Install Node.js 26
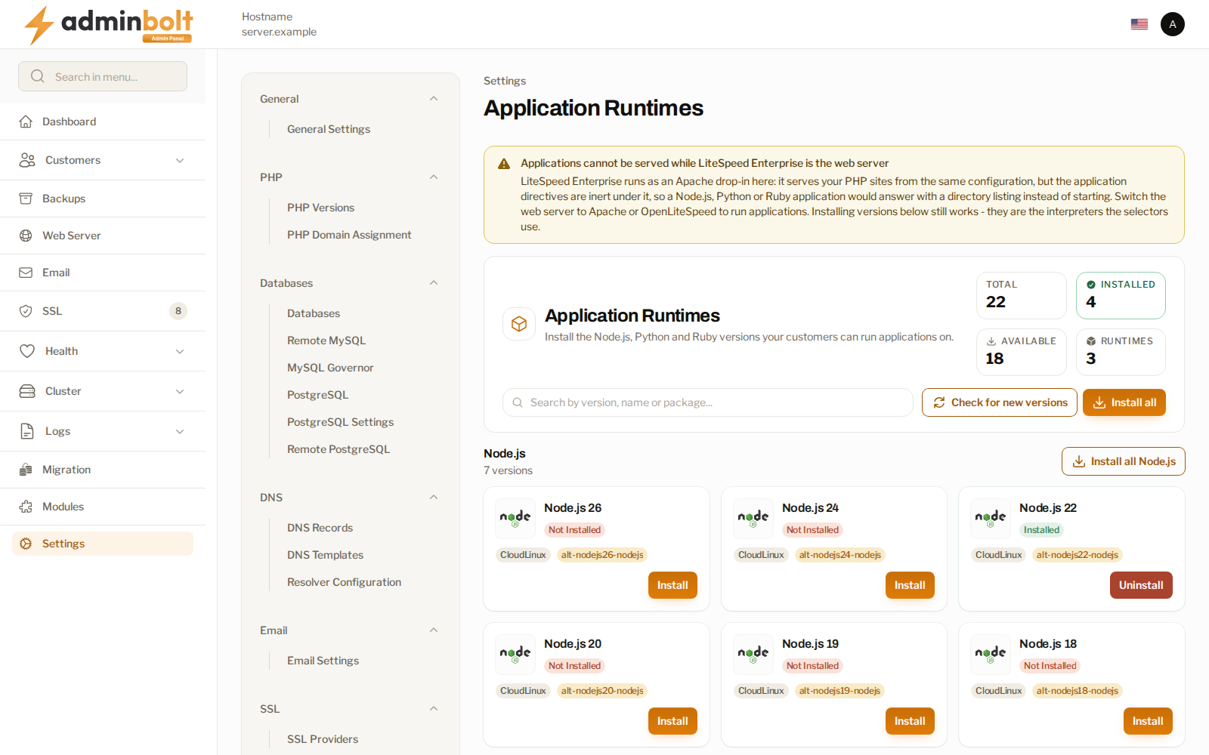1209x755 pixels. (673, 585)
